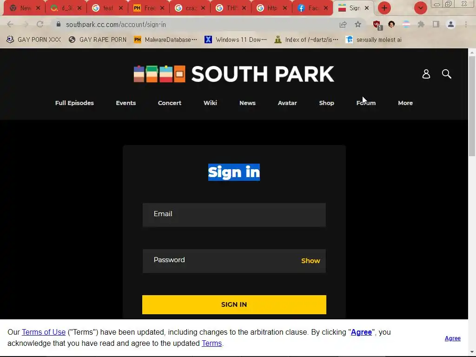Expand the tab search dropdown arrow

tap(420, 8)
